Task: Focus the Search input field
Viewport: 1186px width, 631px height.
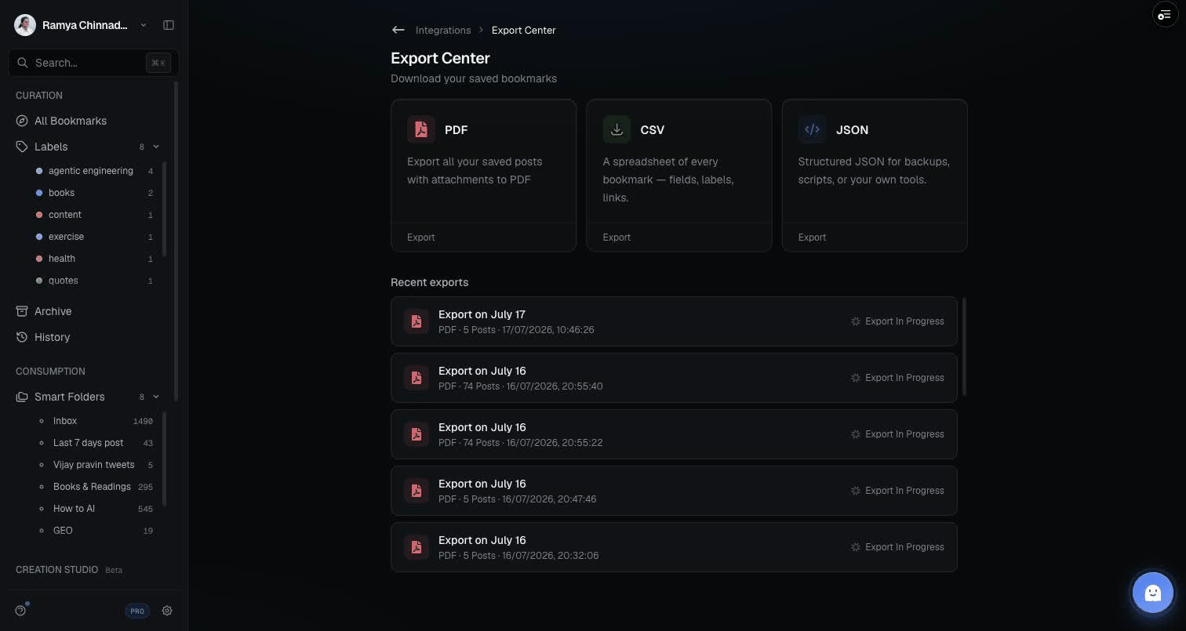Action: click(93, 63)
